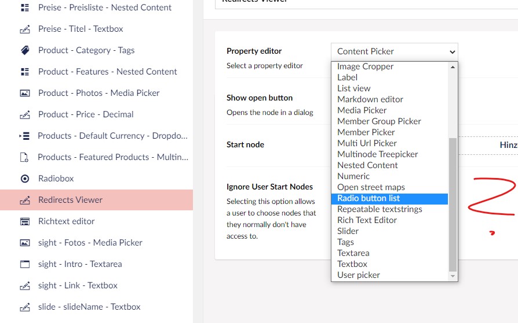518x323 pixels.
Task: Pick Multi Url Picker option
Action: (389, 143)
